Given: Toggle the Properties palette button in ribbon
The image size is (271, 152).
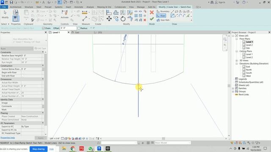Looking at the screenshot, I should [x=16, y=19].
